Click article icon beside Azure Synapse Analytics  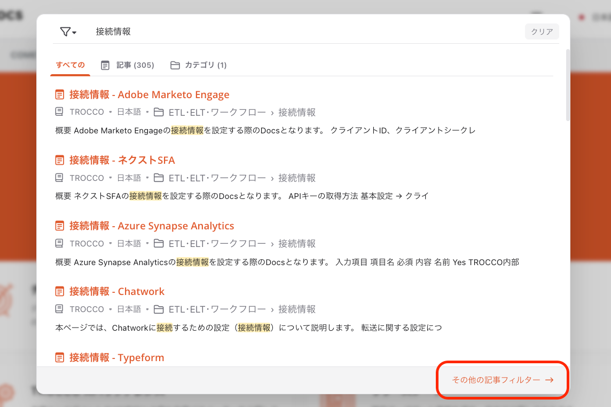60,226
